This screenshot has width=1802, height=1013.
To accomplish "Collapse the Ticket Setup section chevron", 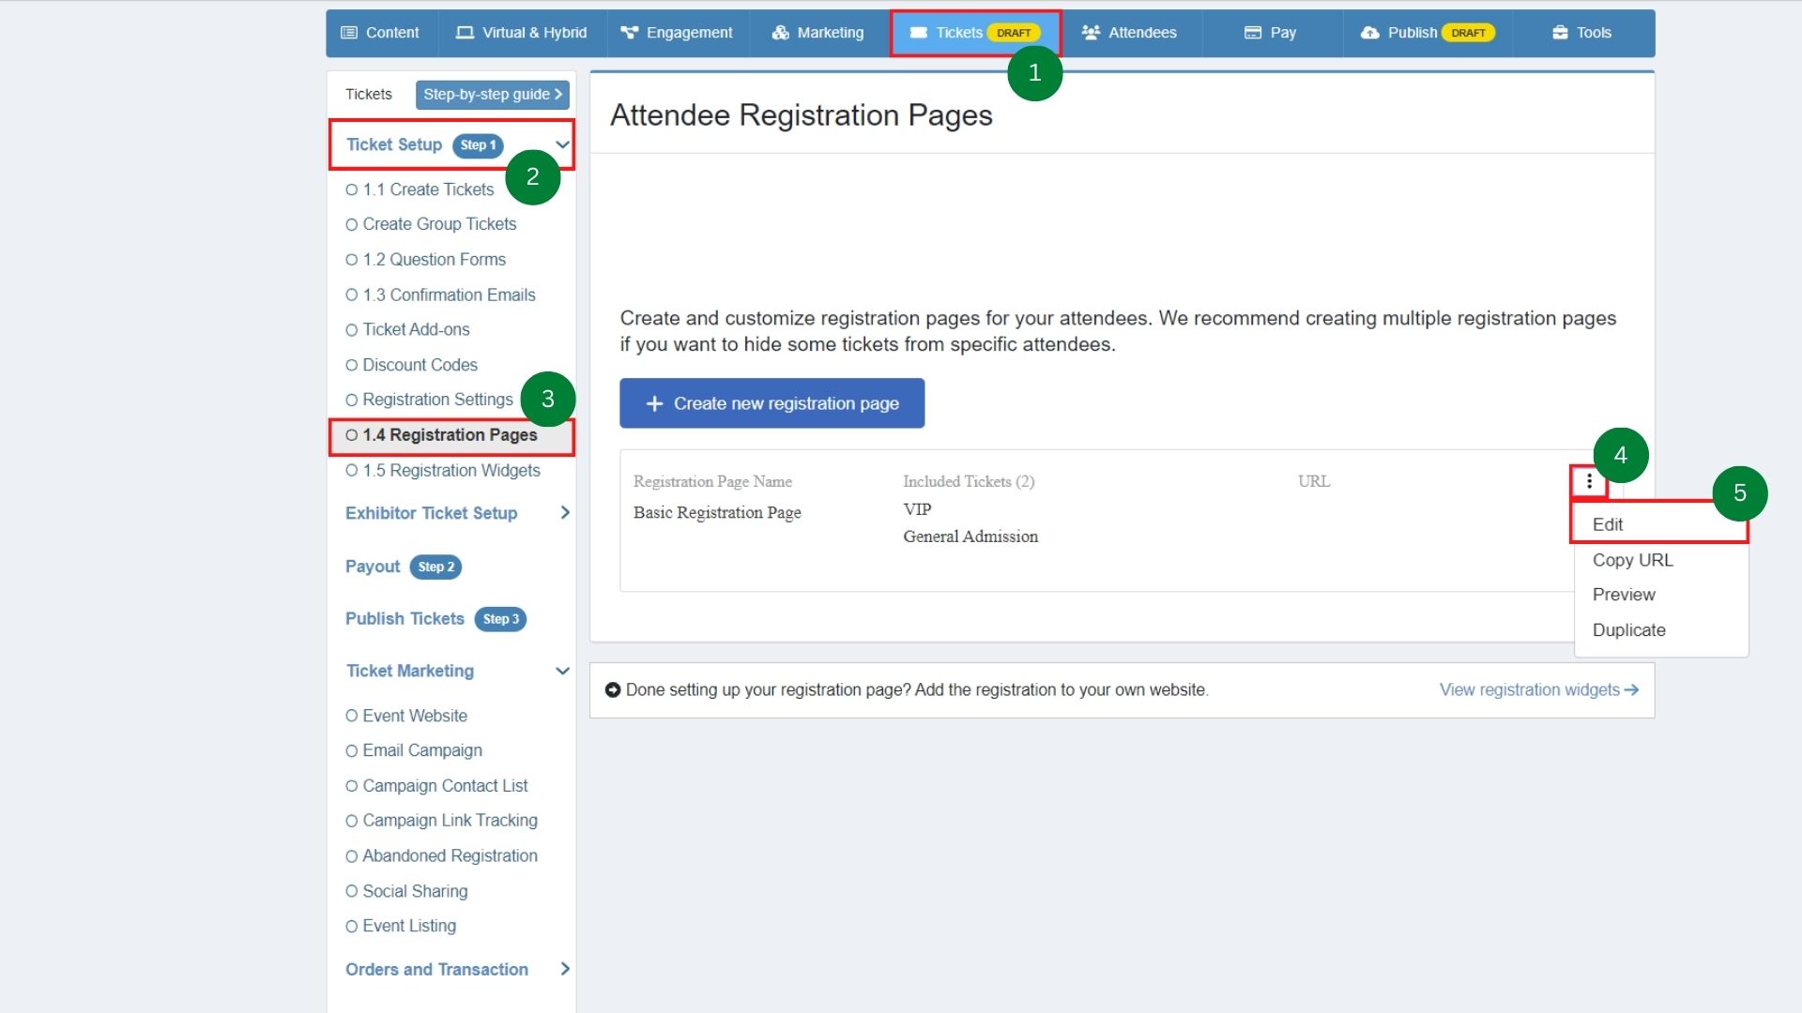I will 562,145.
